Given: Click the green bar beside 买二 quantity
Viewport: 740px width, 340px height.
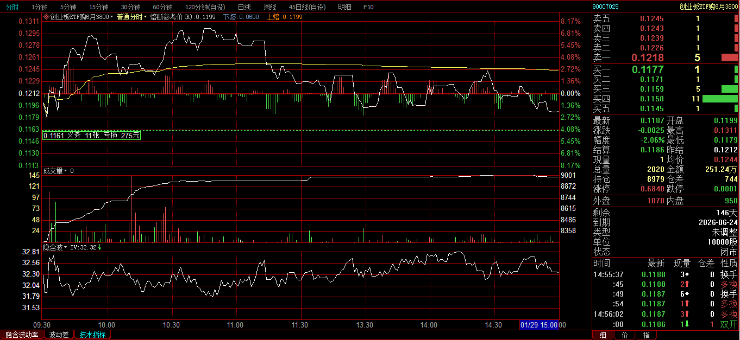Looking at the screenshot, I should pos(736,79).
